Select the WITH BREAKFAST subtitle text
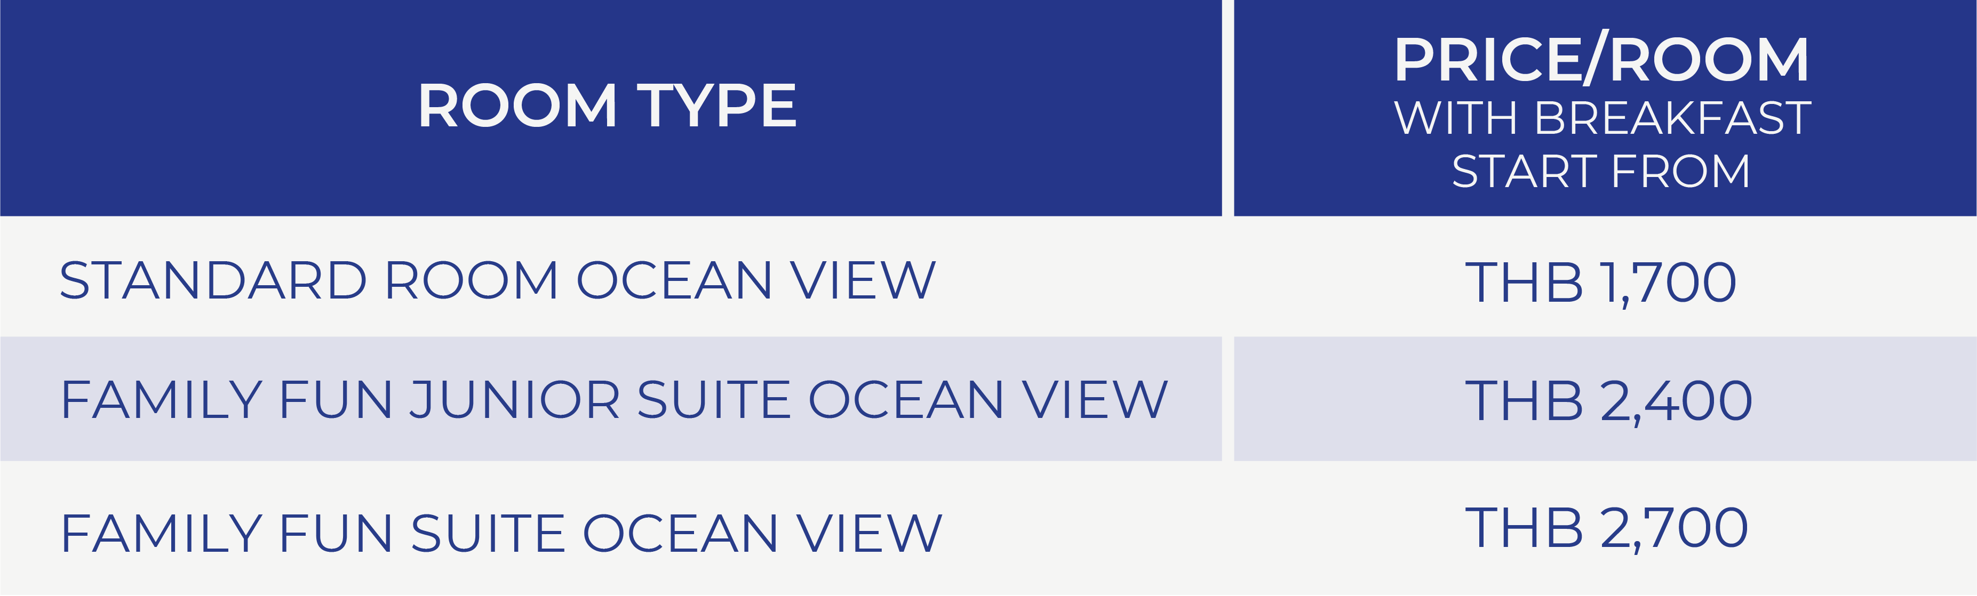The width and height of the screenshot is (1977, 596). (x=1603, y=118)
